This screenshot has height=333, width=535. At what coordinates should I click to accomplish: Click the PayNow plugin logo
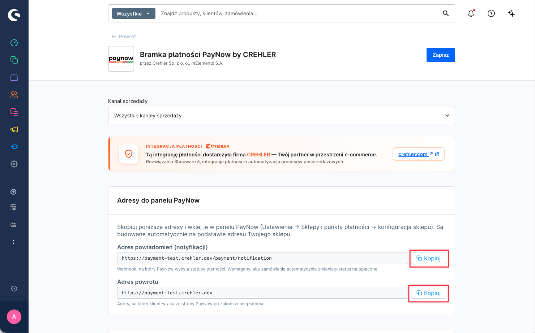point(121,59)
